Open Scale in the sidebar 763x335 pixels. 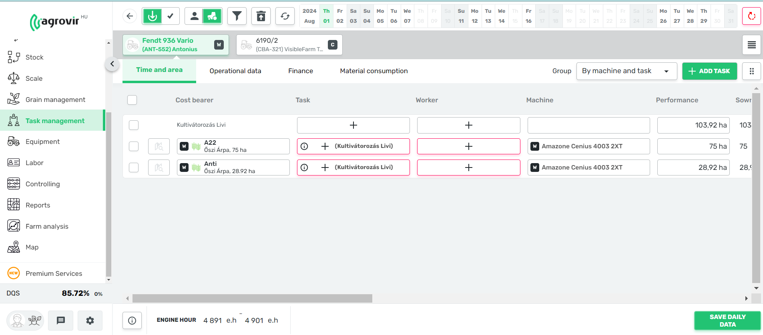34,78
